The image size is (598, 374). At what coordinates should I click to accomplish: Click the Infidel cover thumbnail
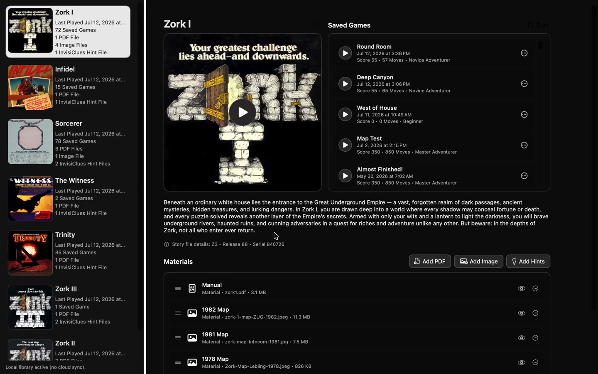pyautogui.click(x=30, y=87)
